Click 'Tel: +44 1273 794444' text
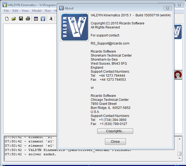 pos(108,76)
